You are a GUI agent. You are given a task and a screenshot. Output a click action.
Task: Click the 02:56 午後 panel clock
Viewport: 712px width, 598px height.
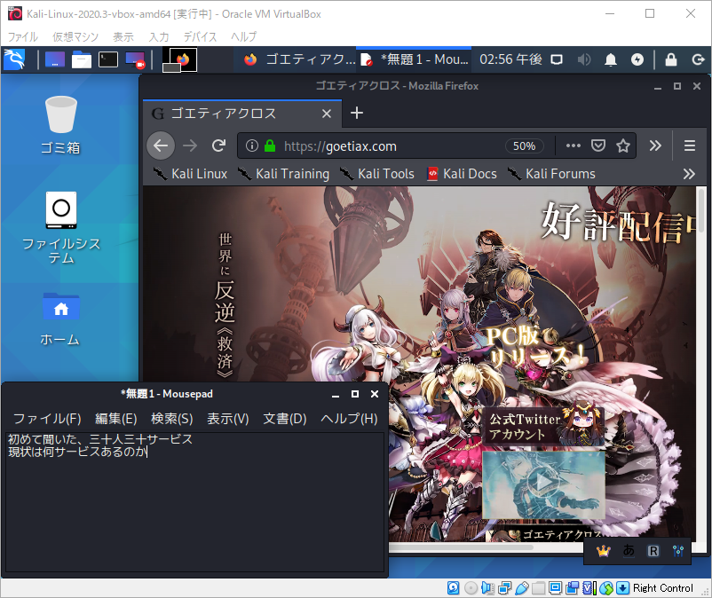(510, 59)
